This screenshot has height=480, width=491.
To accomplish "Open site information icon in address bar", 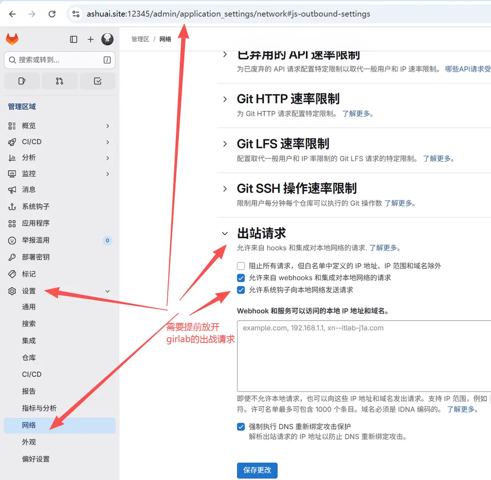I will [76, 14].
